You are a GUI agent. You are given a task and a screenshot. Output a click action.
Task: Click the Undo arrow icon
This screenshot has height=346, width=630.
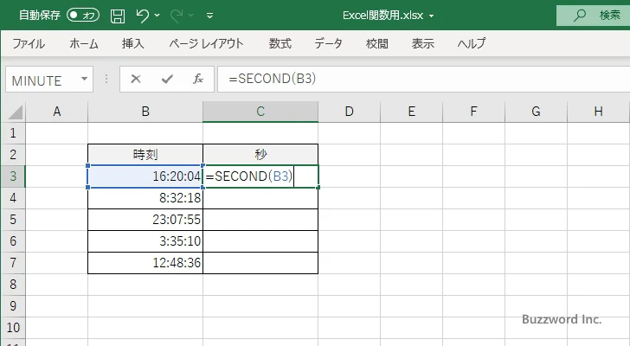142,16
